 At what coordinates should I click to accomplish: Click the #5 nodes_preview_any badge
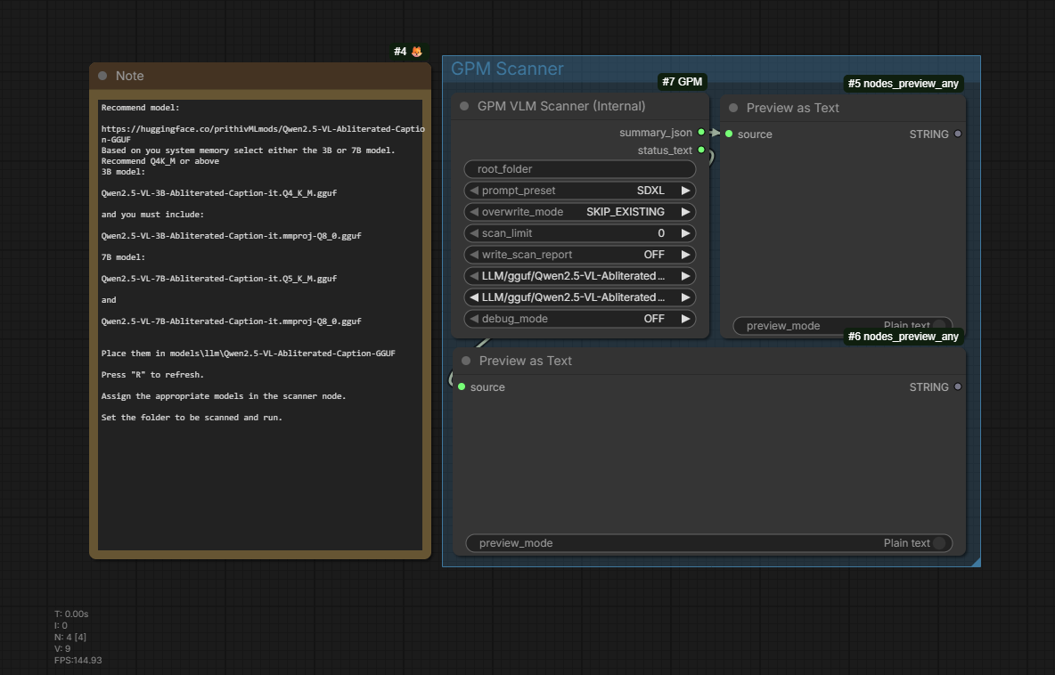click(x=903, y=84)
